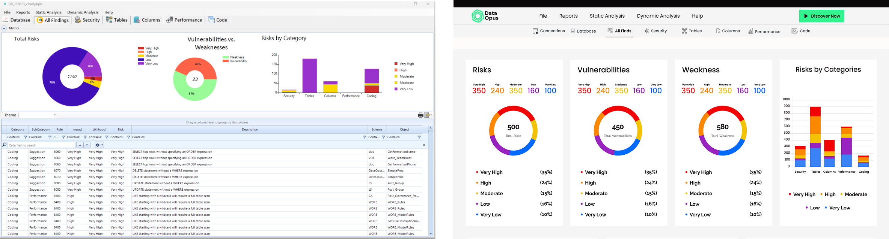
Task: Open Columns tab in Data Opus window
Action: tap(728, 31)
